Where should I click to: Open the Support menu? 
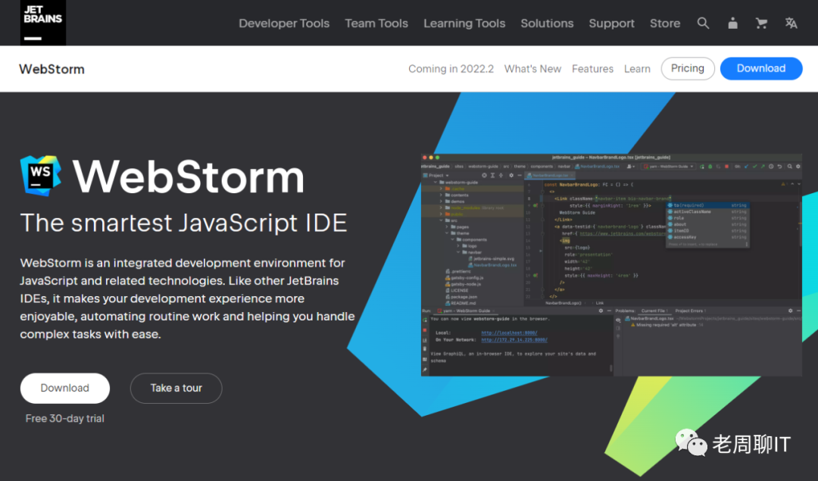click(x=611, y=23)
